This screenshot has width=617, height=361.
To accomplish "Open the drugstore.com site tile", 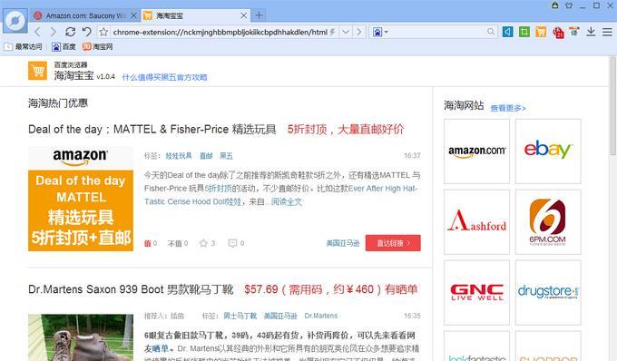I will (548, 293).
